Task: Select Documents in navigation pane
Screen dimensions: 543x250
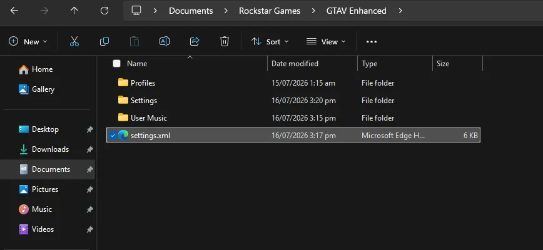Action: [x=51, y=169]
